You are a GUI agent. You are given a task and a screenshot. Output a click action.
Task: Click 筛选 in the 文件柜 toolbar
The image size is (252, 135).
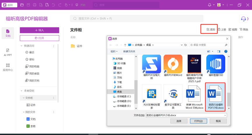pyautogui.click(x=244, y=29)
